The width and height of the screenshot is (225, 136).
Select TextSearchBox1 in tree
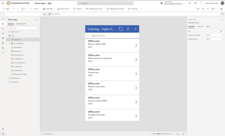coord(19,55)
